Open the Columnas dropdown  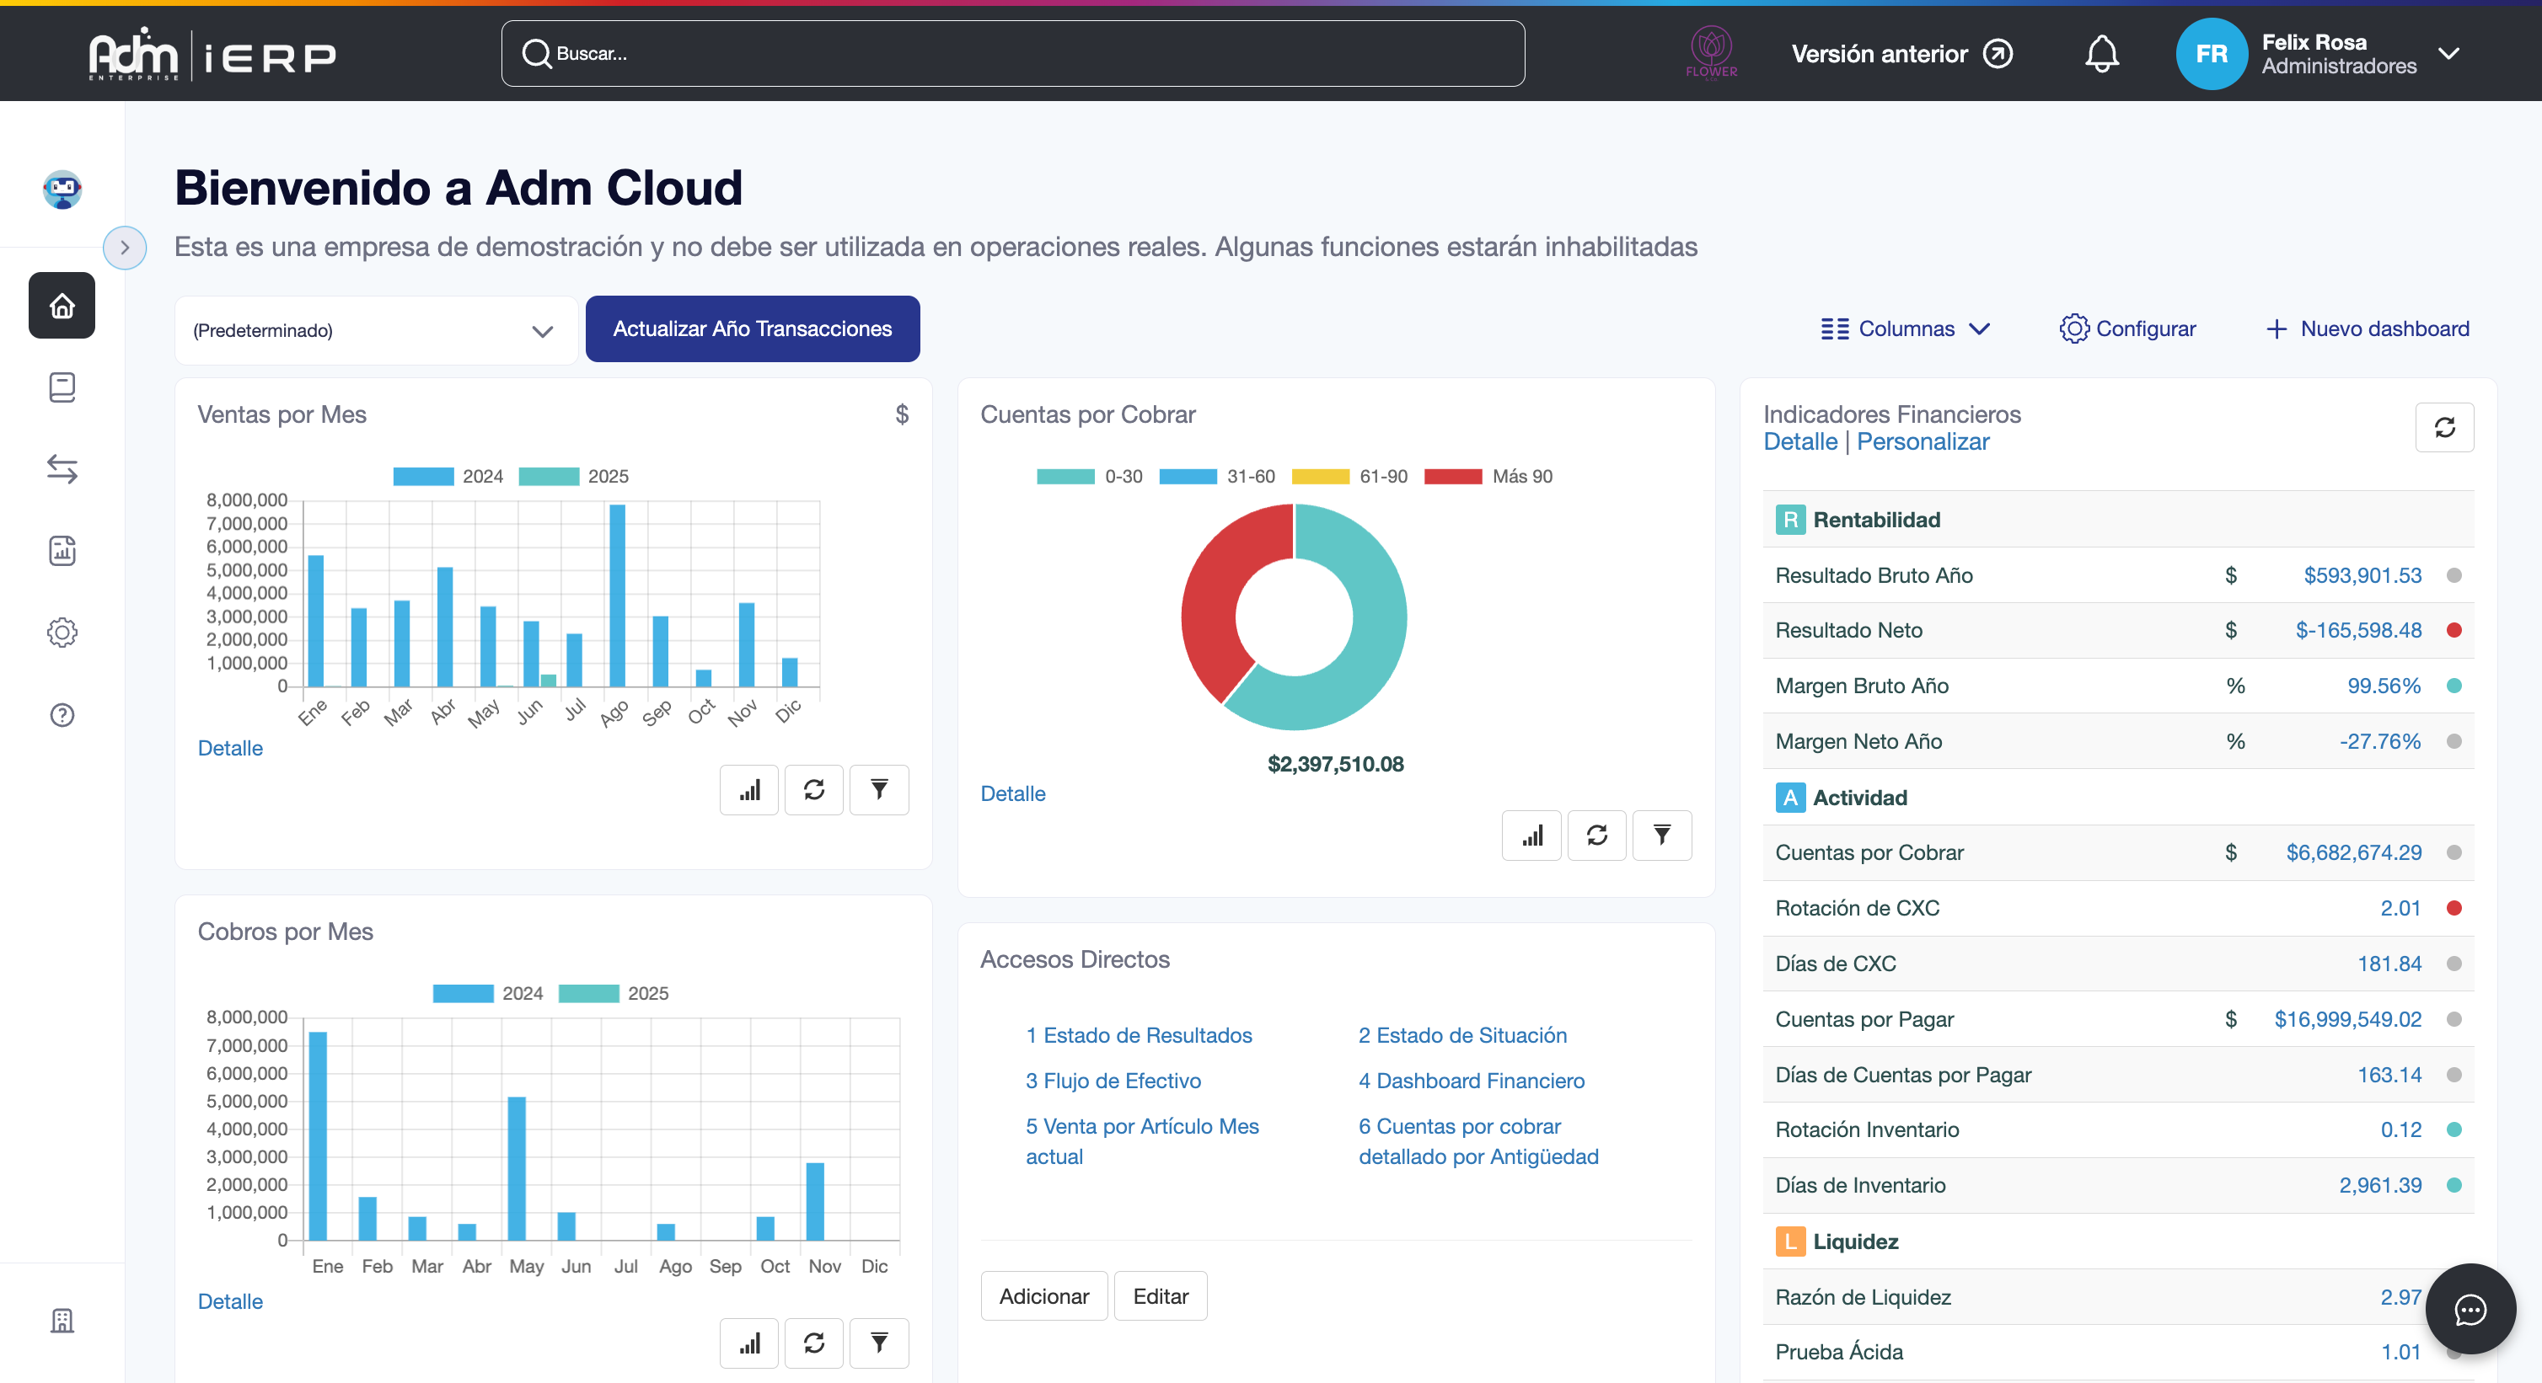pyautogui.click(x=1905, y=328)
